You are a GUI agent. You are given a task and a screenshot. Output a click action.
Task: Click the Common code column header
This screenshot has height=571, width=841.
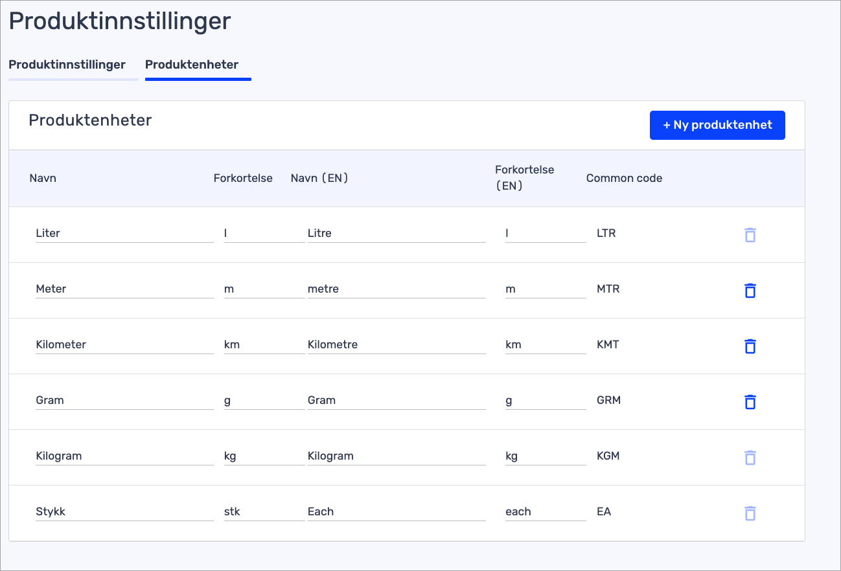coord(624,178)
